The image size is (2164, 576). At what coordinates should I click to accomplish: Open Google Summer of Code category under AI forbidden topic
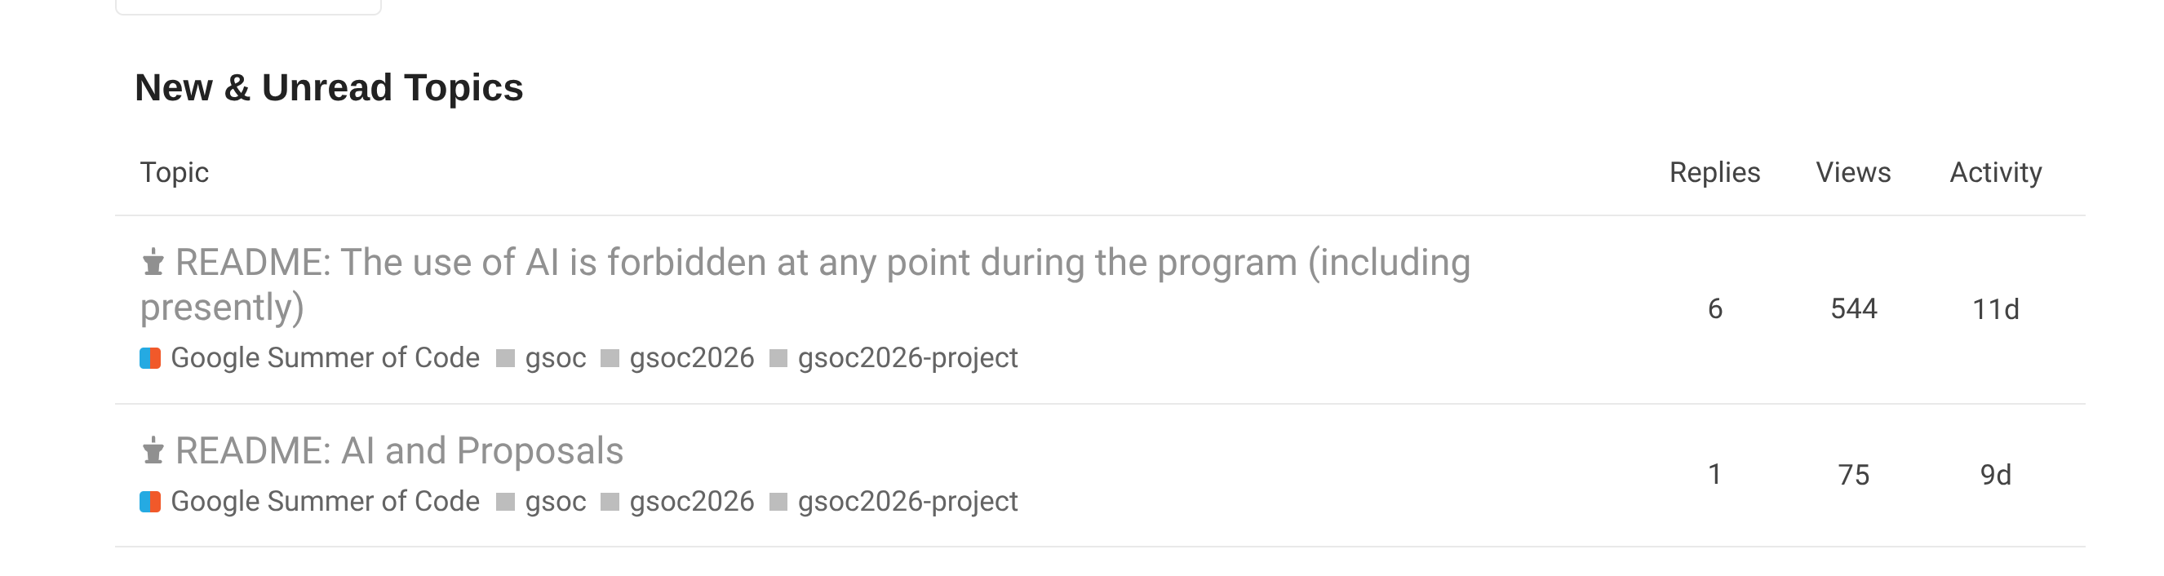(324, 358)
